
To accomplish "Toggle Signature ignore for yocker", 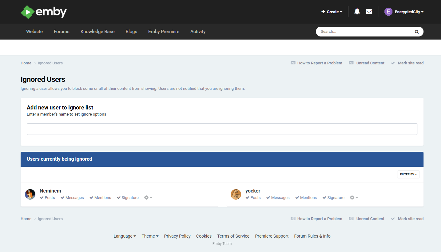I will click(x=333, y=198).
